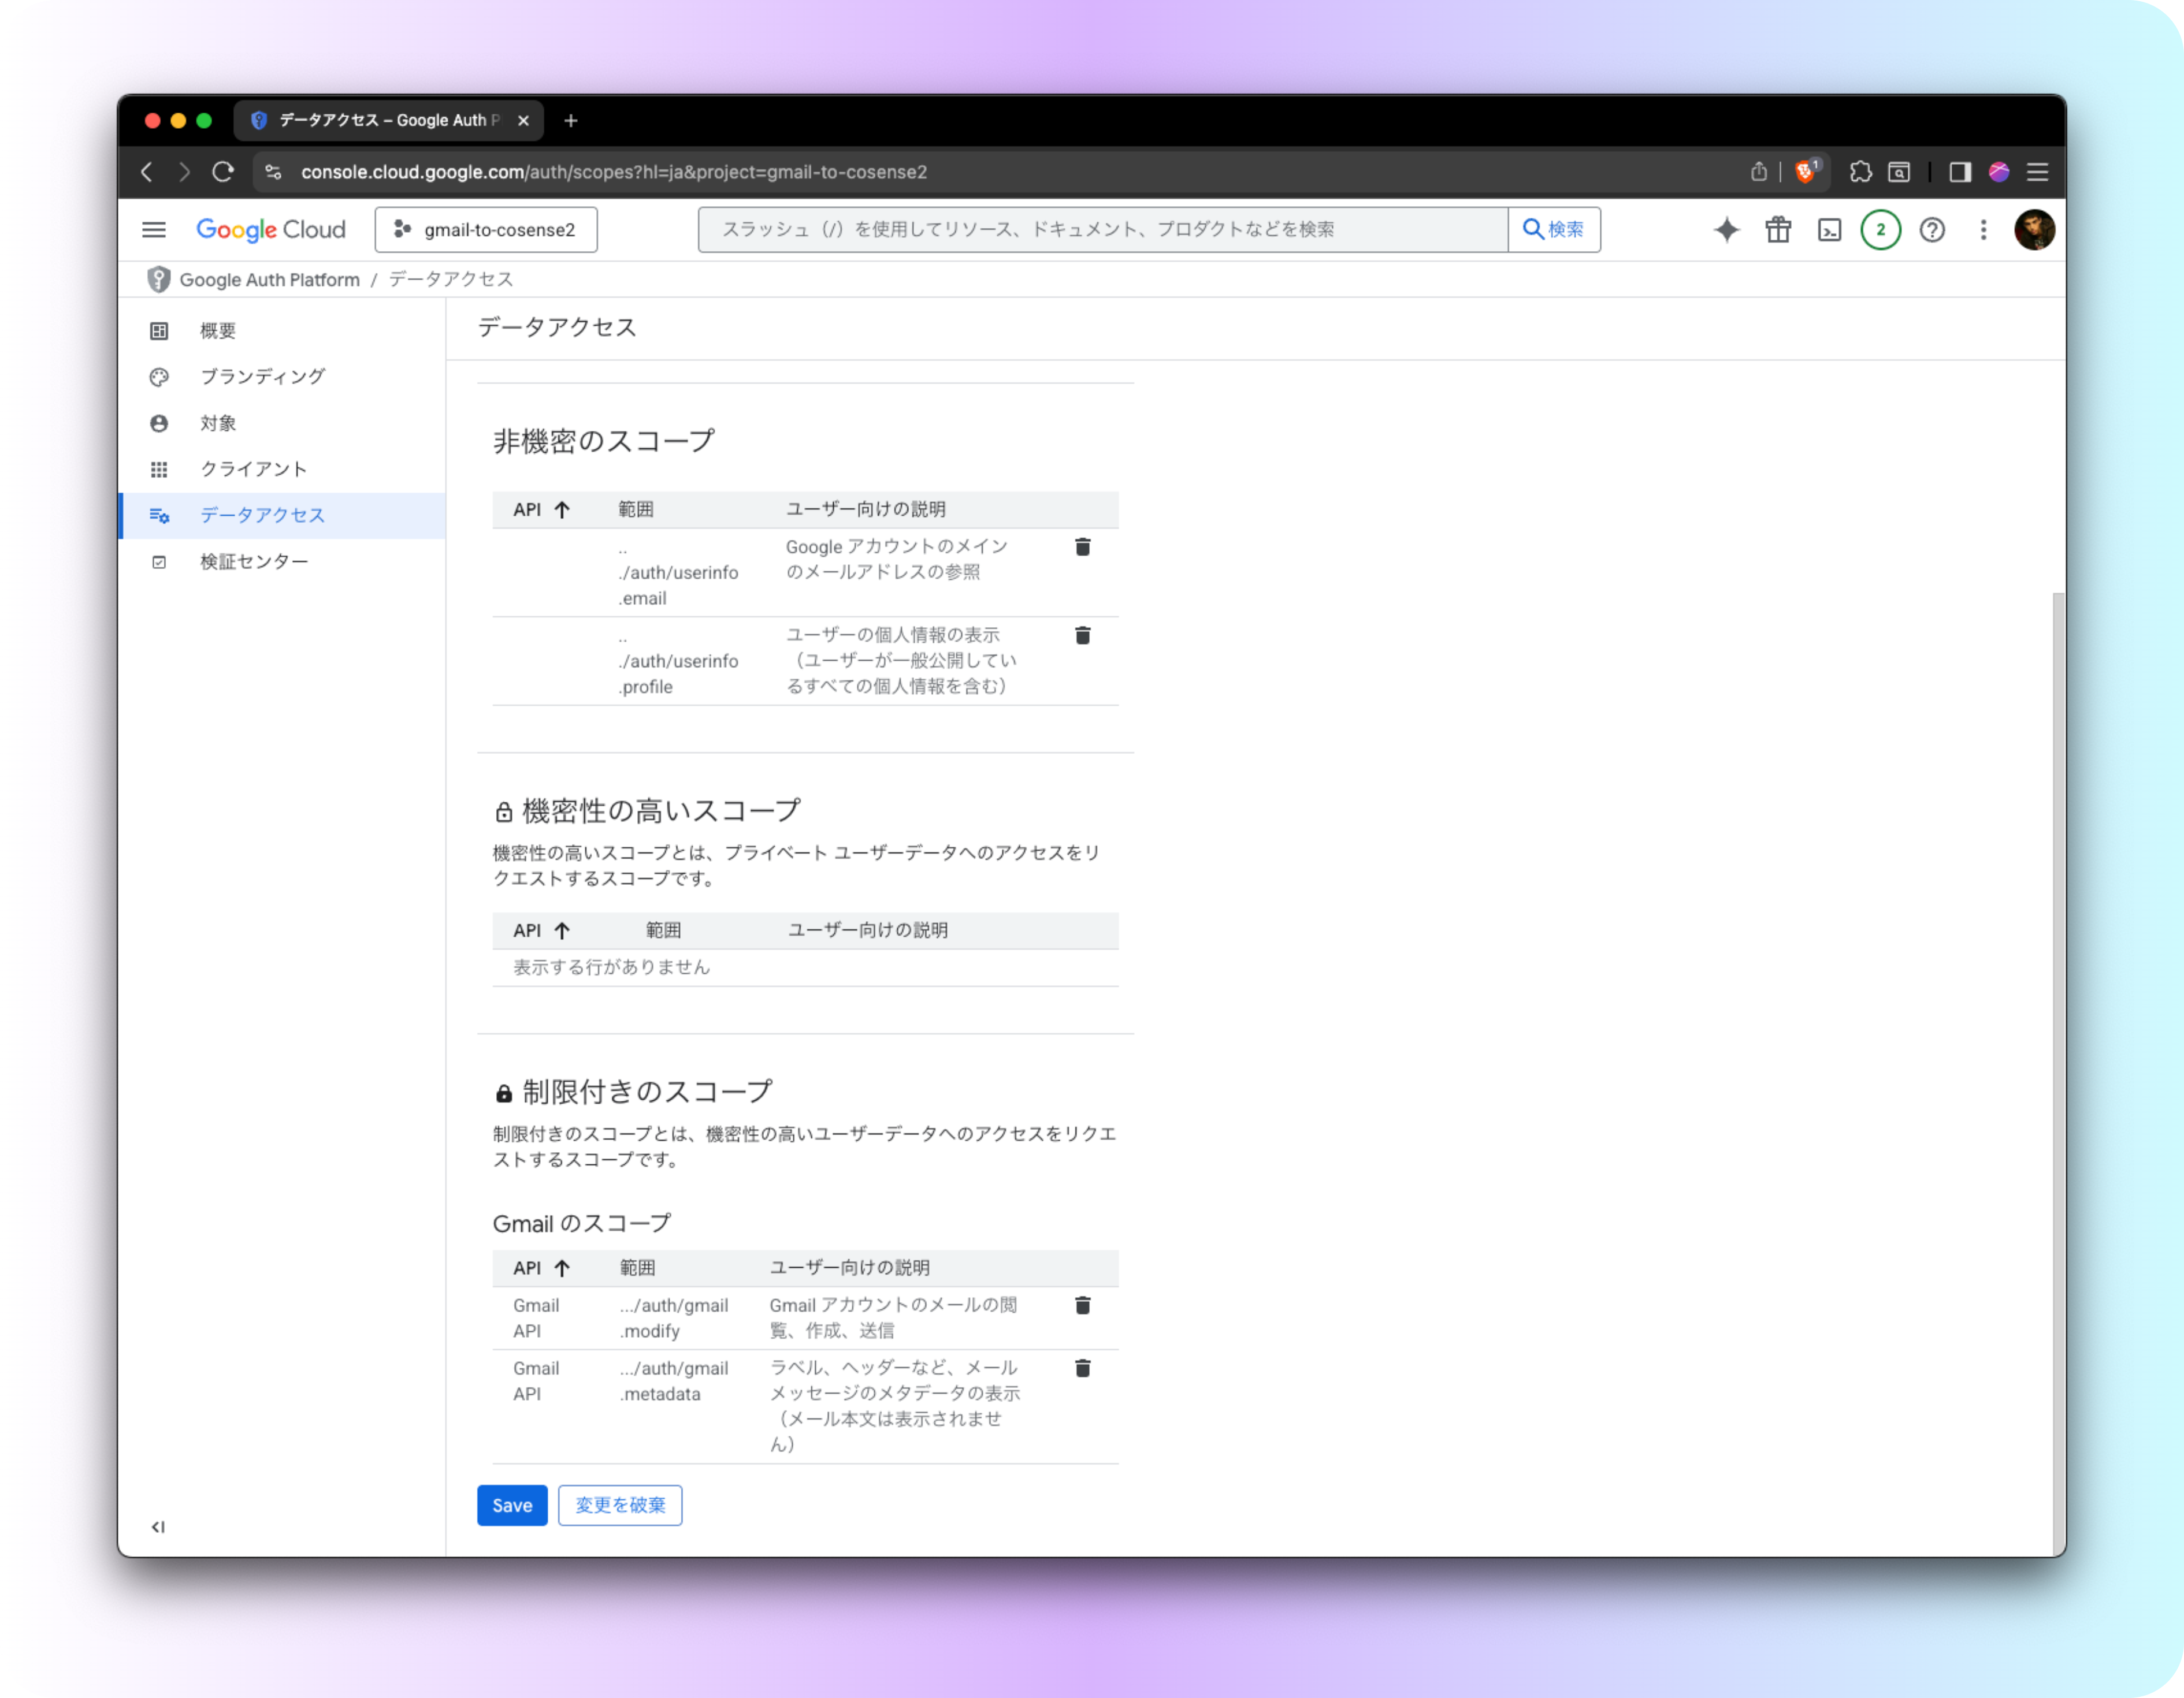Delete the userinfo.profile scope row
Image resolution: width=2184 pixels, height=1698 pixels.
[x=1082, y=636]
